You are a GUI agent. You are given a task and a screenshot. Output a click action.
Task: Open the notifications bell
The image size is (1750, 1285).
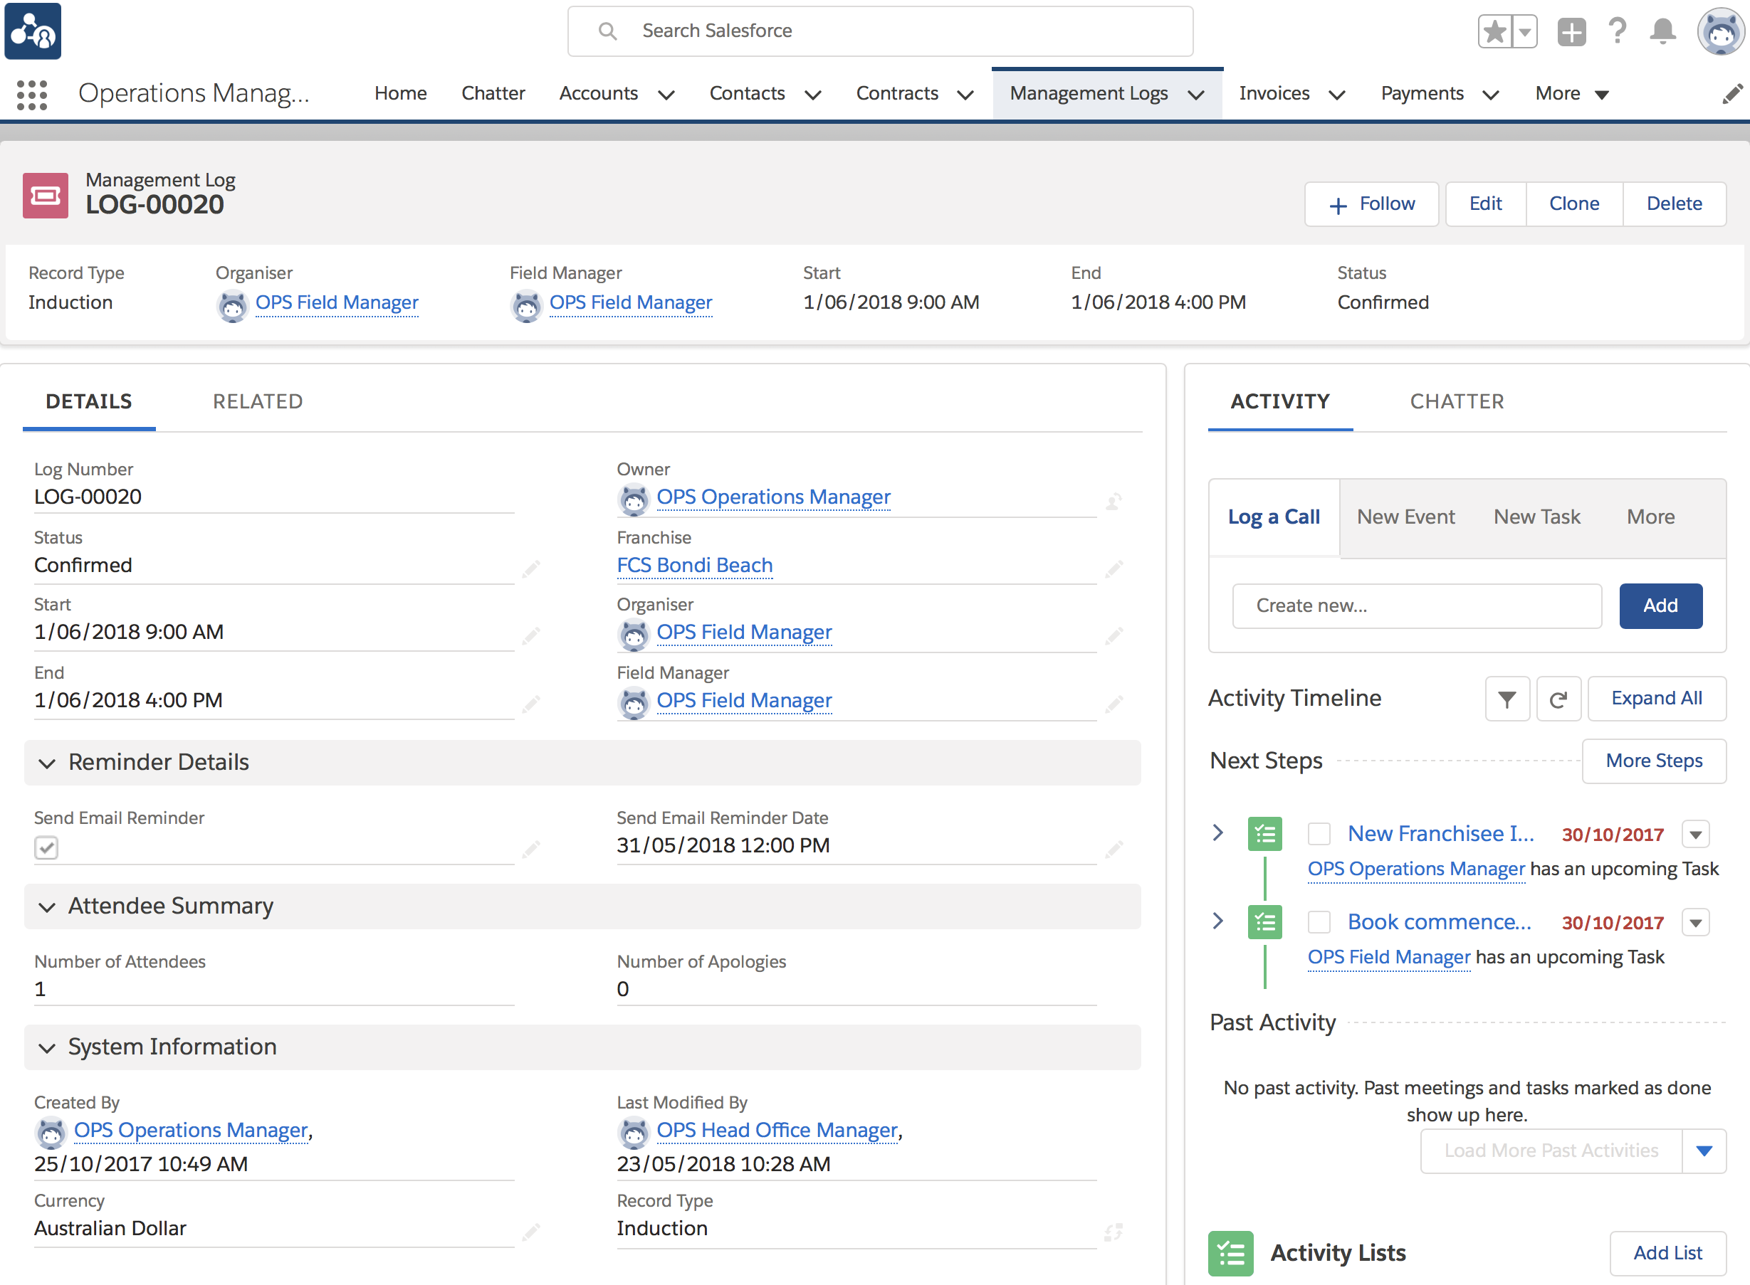click(x=1663, y=31)
